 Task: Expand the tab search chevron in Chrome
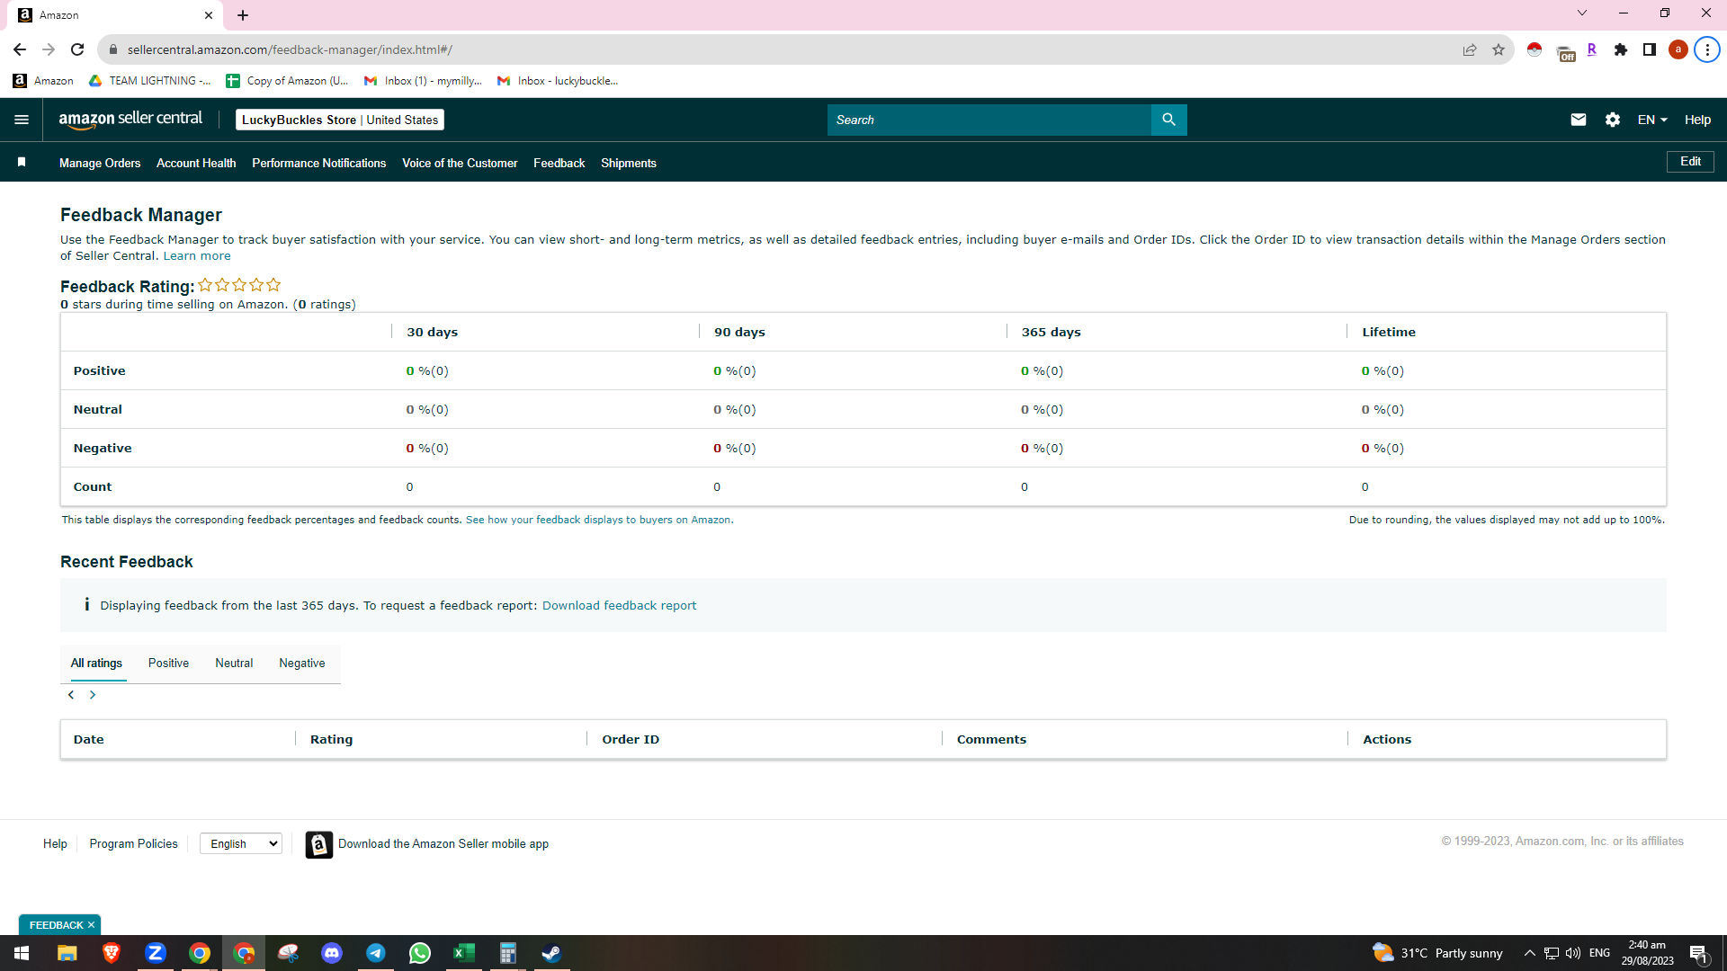[1582, 13]
